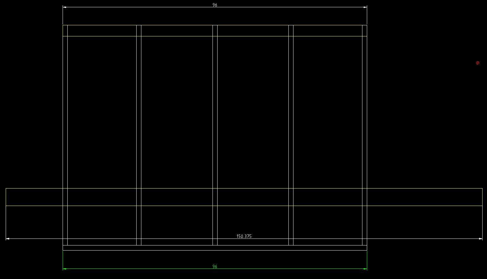Select the white "96" dimension text at top
Screen dimensions: 487x279
click(215, 5)
